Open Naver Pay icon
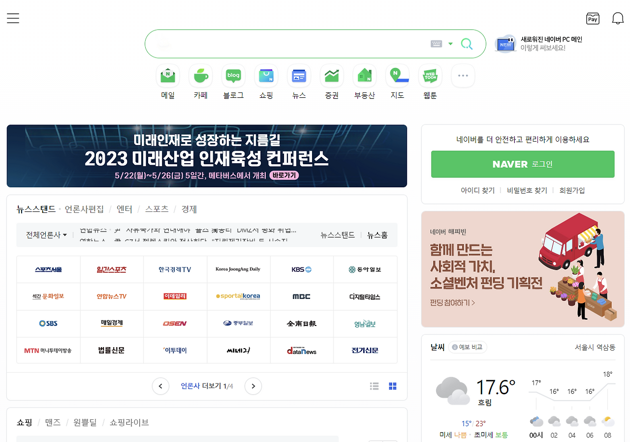 (593, 19)
